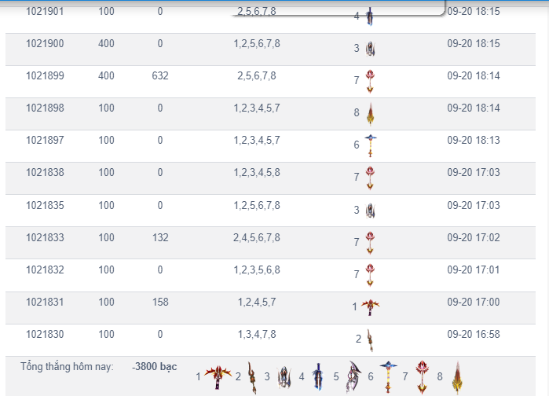Screen dimensions: 549x396
Task: Select weapon icon 2 in the bottom legend
Action: click(x=252, y=377)
